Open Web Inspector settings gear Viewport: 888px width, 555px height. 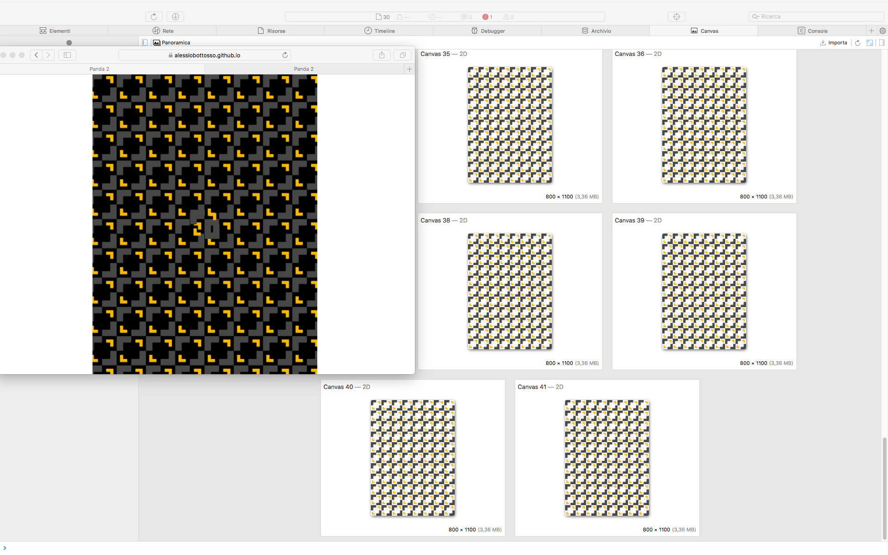pyautogui.click(x=882, y=31)
